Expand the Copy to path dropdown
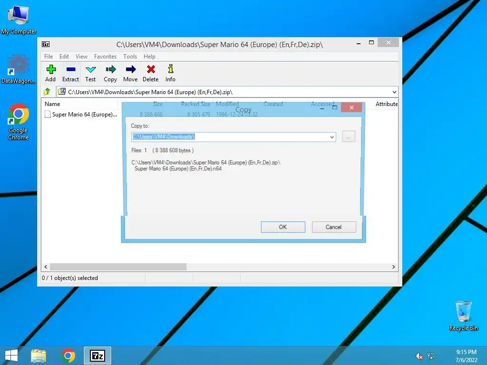This screenshot has width=487, height=365. 332,137
